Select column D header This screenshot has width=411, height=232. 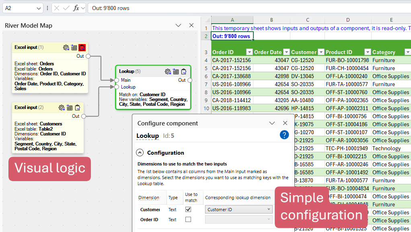click(347, 20)
